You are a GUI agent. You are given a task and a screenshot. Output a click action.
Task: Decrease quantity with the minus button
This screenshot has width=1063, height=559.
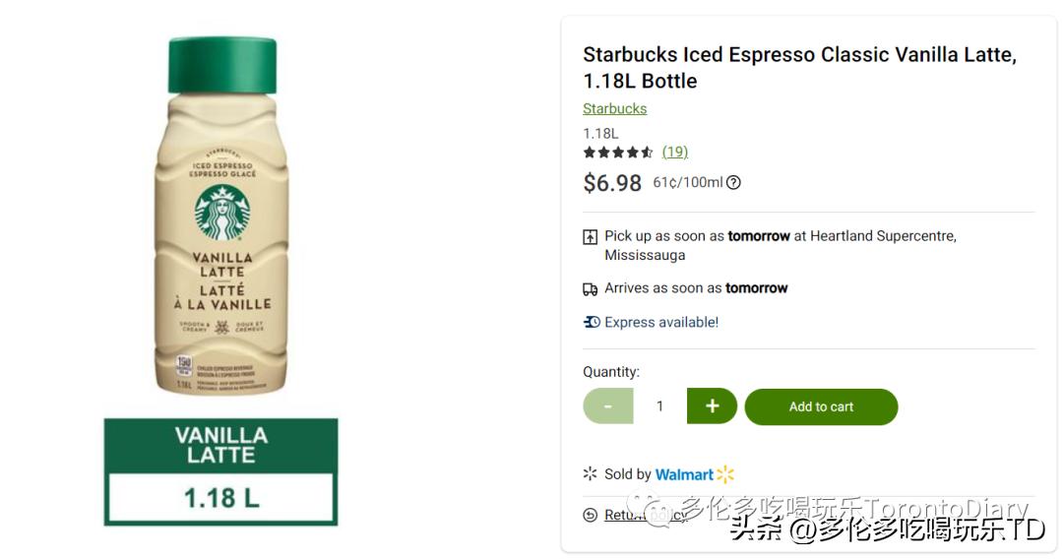pos(607,406)
